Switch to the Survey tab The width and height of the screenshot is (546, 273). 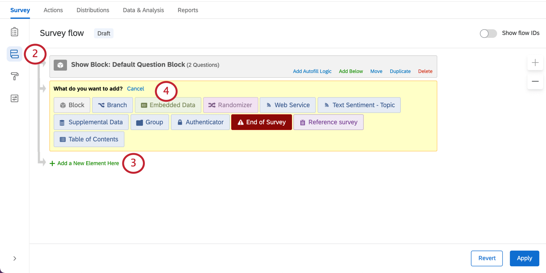pos(20,10)
